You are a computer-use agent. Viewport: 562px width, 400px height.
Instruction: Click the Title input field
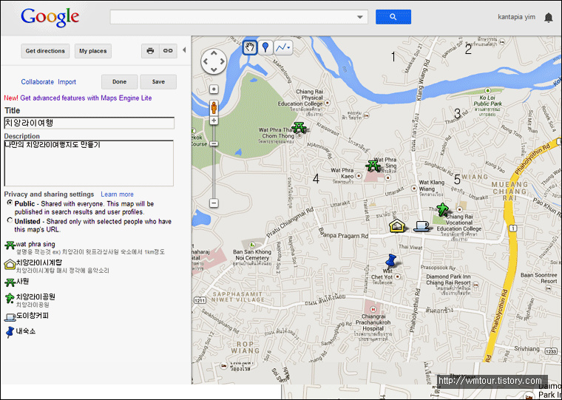coord(89,123)
